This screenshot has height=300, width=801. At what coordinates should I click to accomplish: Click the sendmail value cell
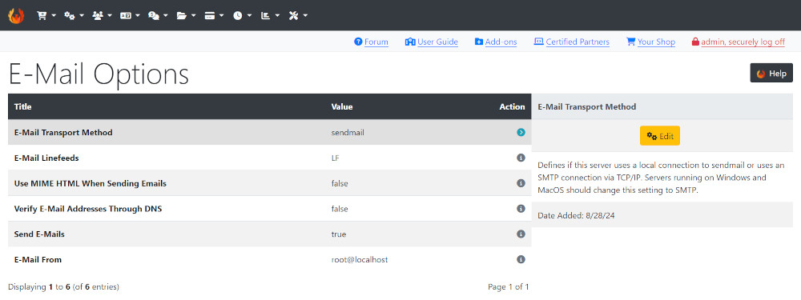(x=348, y=133)
